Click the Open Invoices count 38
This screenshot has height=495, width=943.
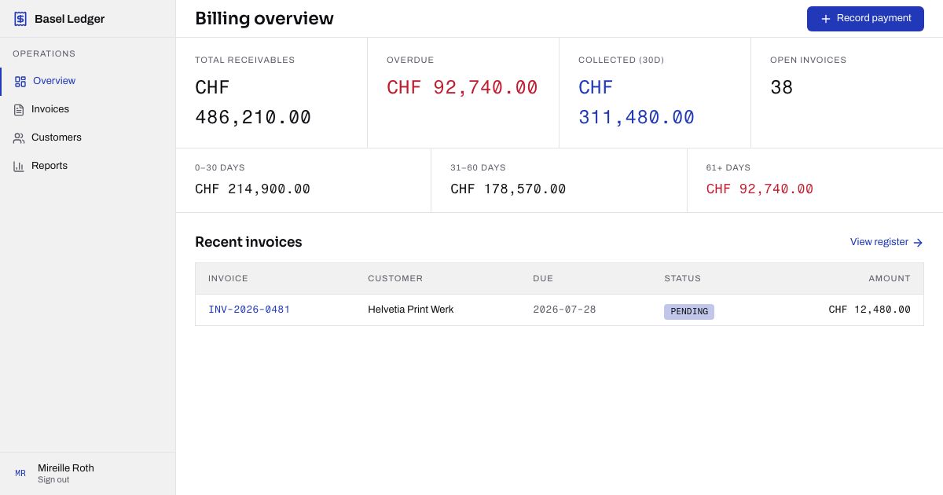pyautogui.click(x=782, y=87)
